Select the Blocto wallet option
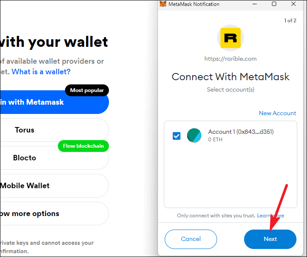The height and width of the screenshot is (257, 307). tap(54, 158)
